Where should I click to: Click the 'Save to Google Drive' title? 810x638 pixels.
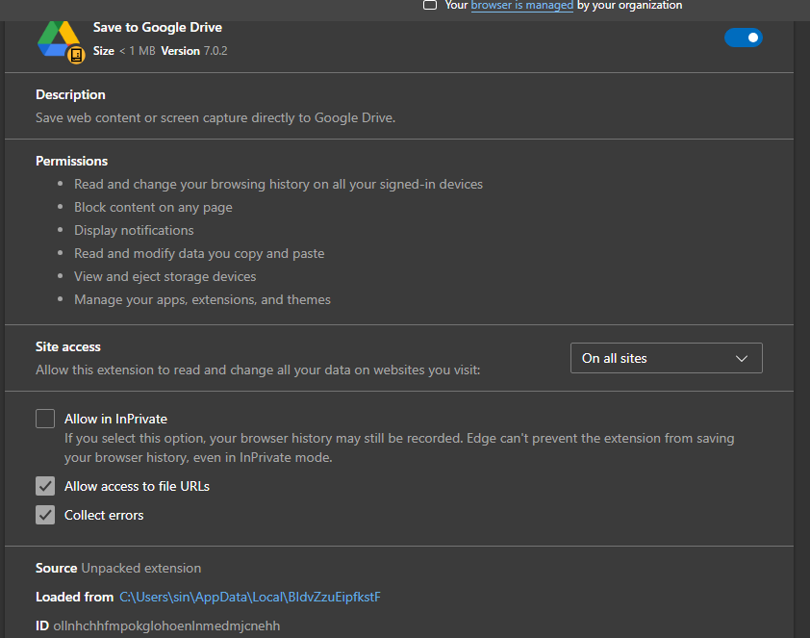tap(157, 28)
